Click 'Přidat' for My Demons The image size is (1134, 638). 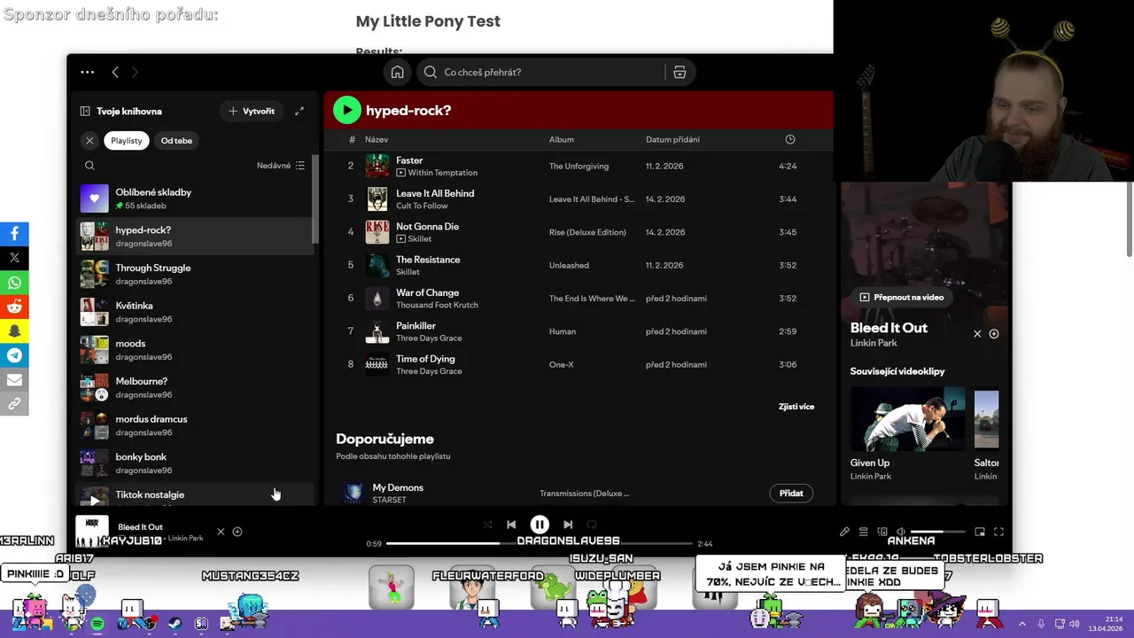click(791, 493)
